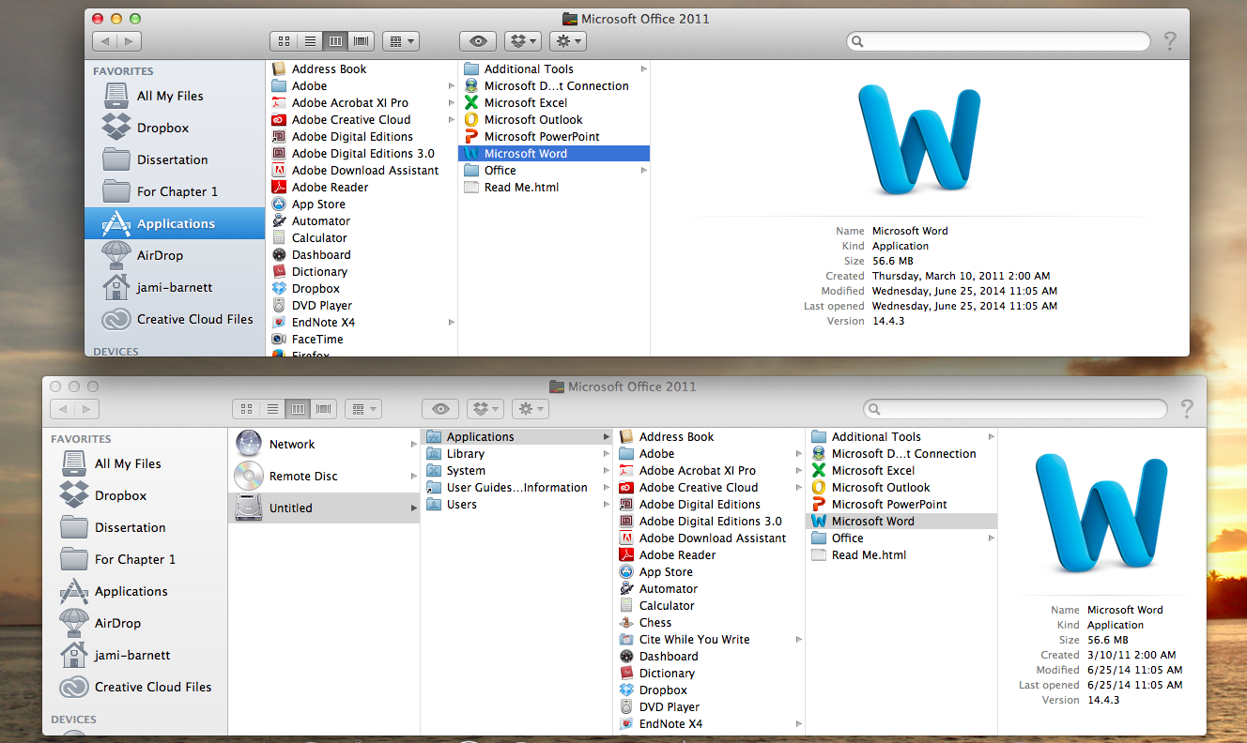The height and width of the screenshot is (743, 1247).
Task: Select Dissertation in top window sidebar
Action: 175,159
